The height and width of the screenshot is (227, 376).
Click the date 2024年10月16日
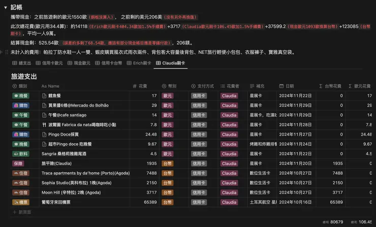[295, 202]
